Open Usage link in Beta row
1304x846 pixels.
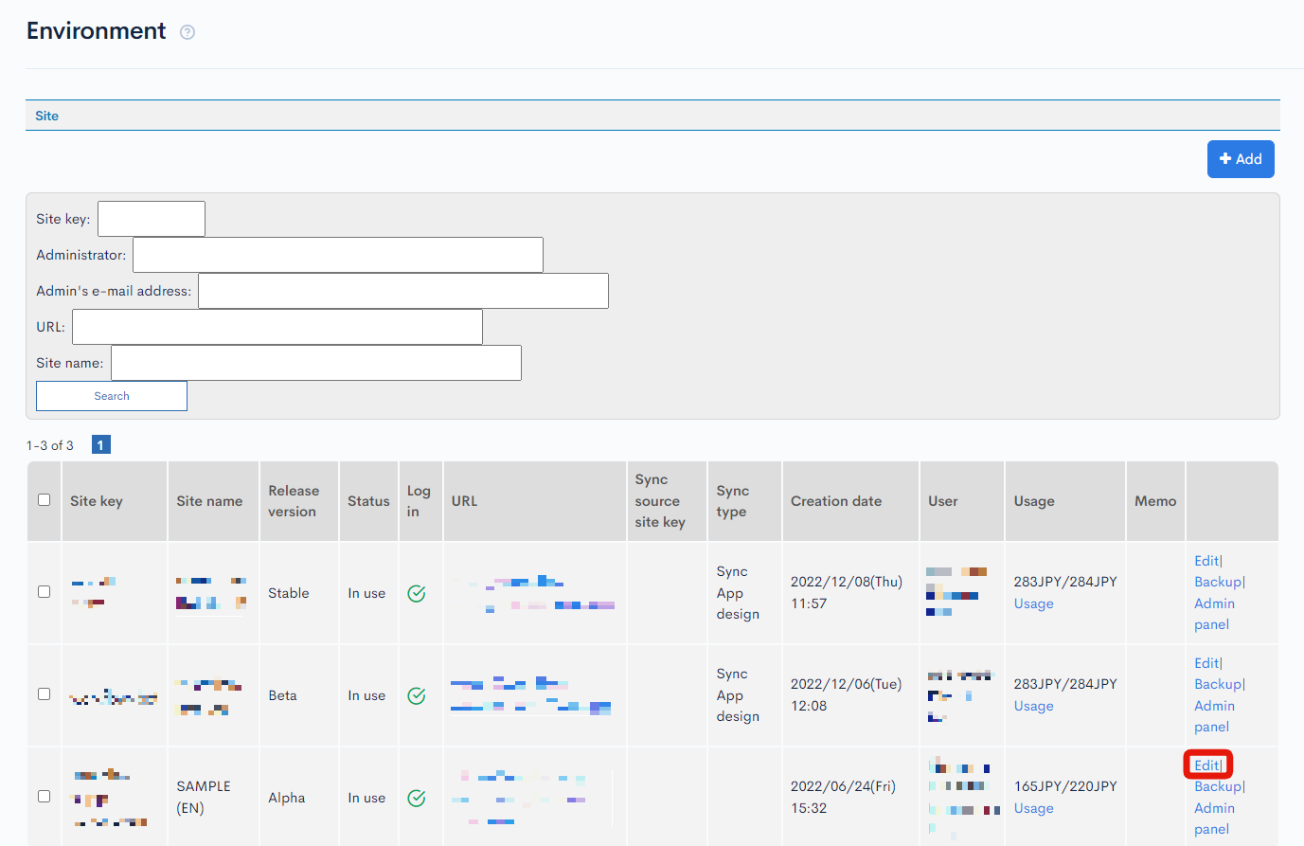pyautogui.click(x=1034, y=707)
